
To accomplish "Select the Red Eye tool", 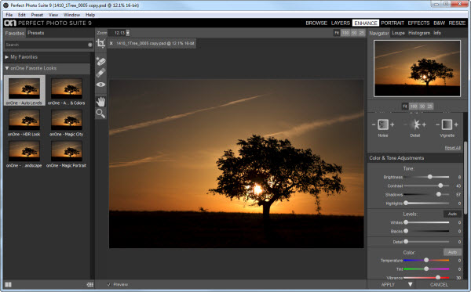I will pos(100,85).
